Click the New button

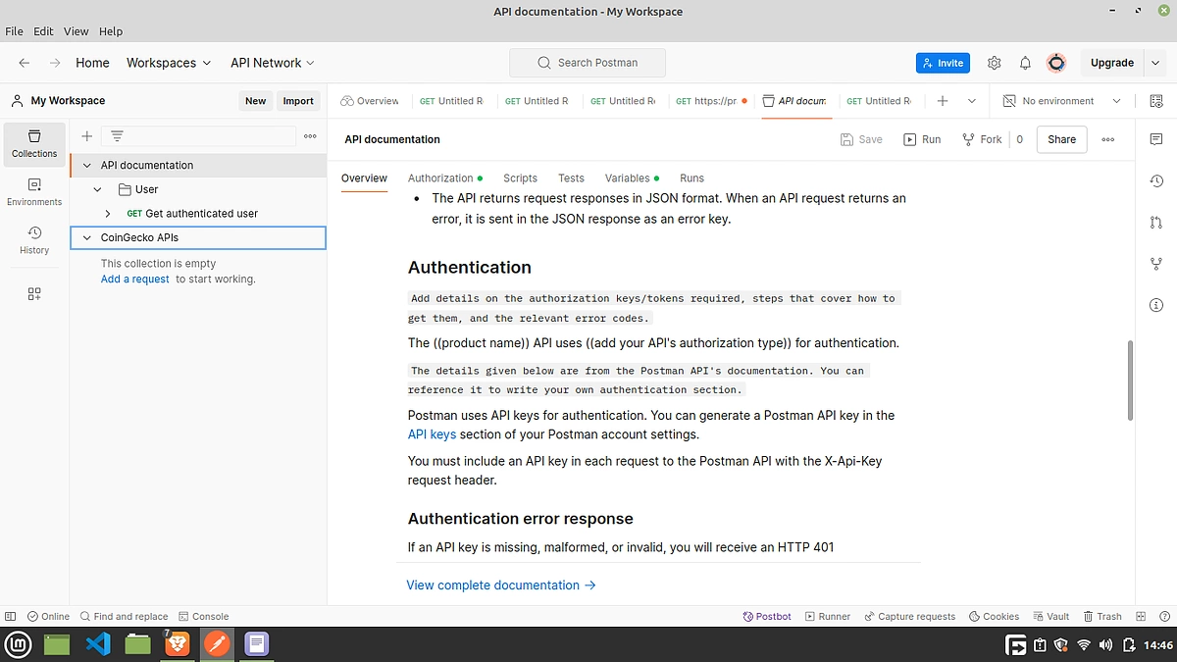255,101
